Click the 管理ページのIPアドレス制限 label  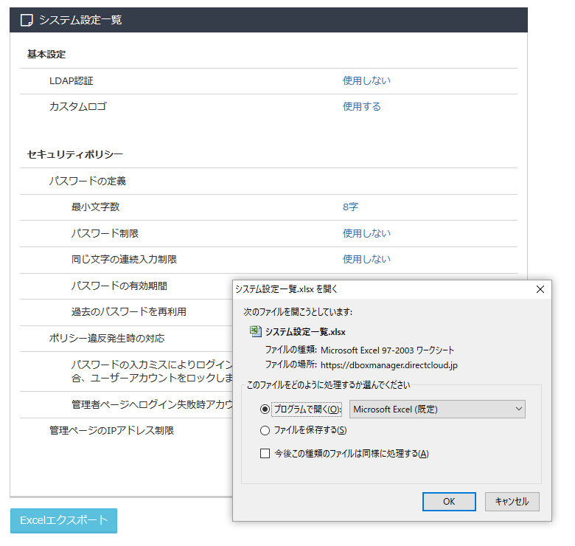click(111, 430)
